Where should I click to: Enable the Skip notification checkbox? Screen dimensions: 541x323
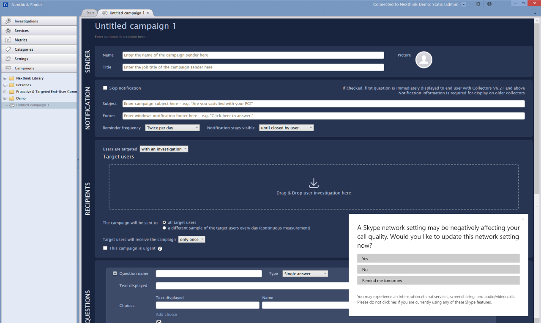pyautogui.click(x=105, y=88)
